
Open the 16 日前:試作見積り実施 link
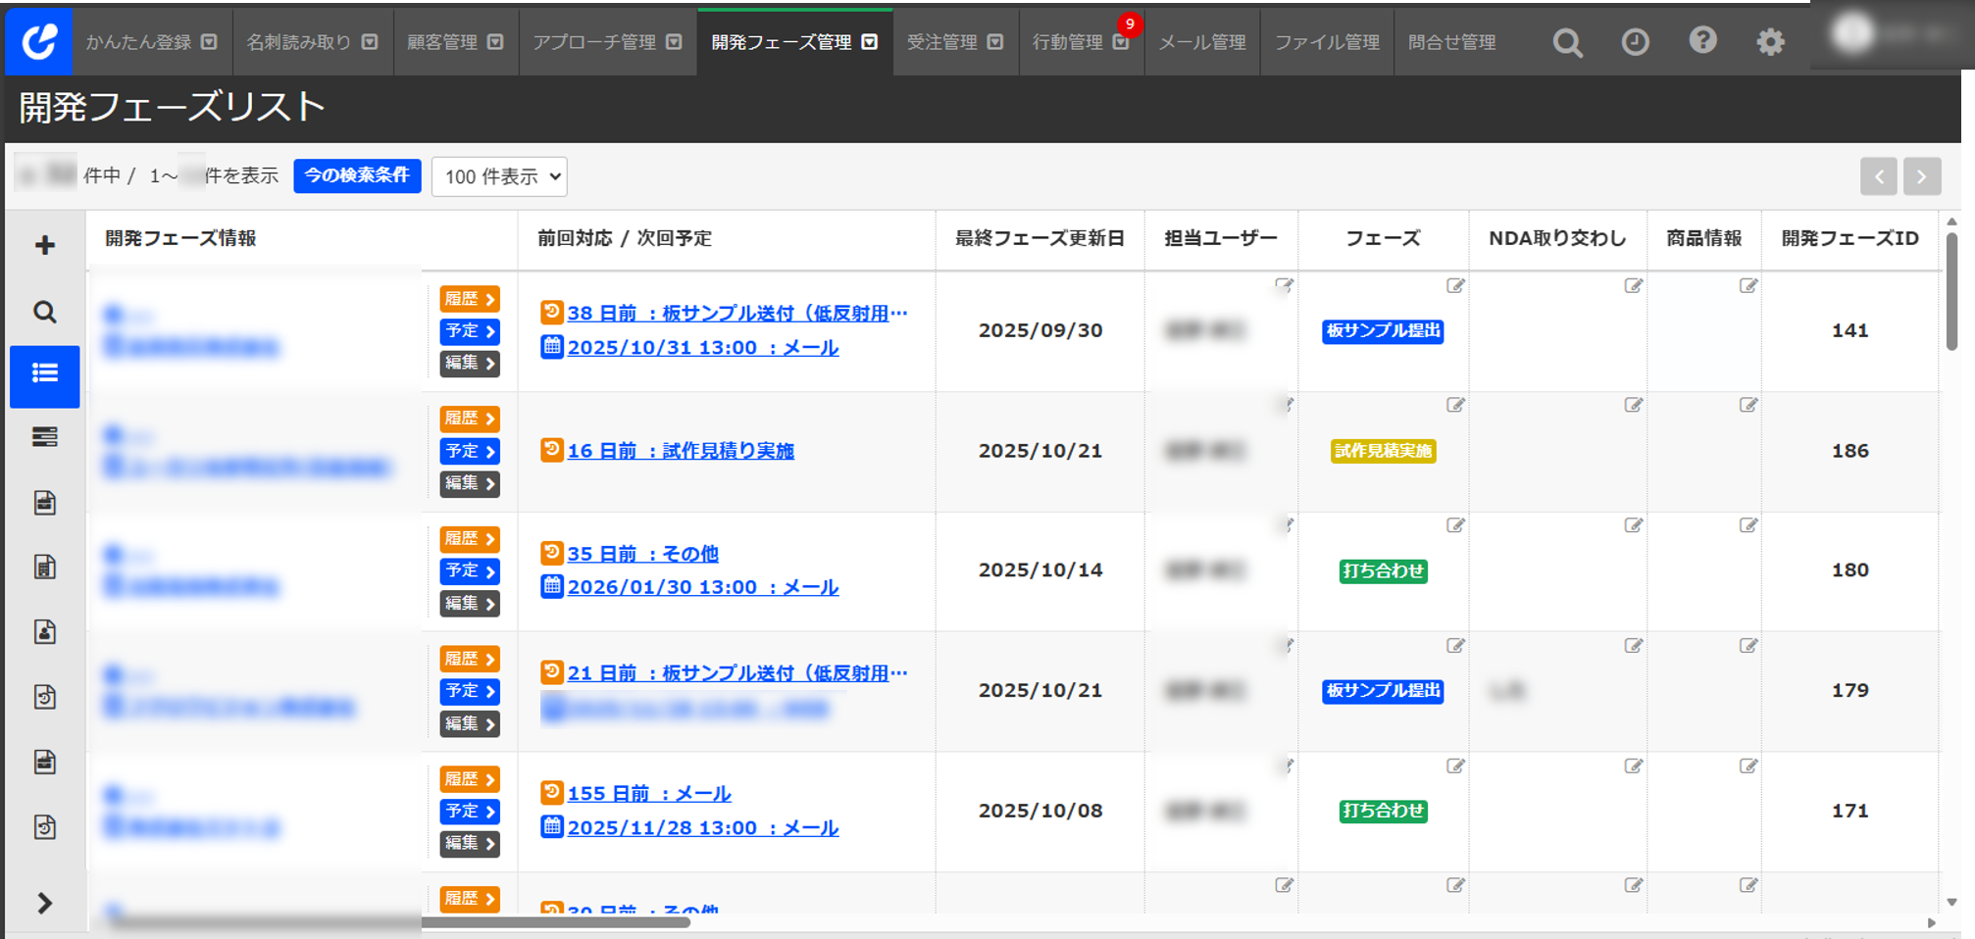[681, 450]
